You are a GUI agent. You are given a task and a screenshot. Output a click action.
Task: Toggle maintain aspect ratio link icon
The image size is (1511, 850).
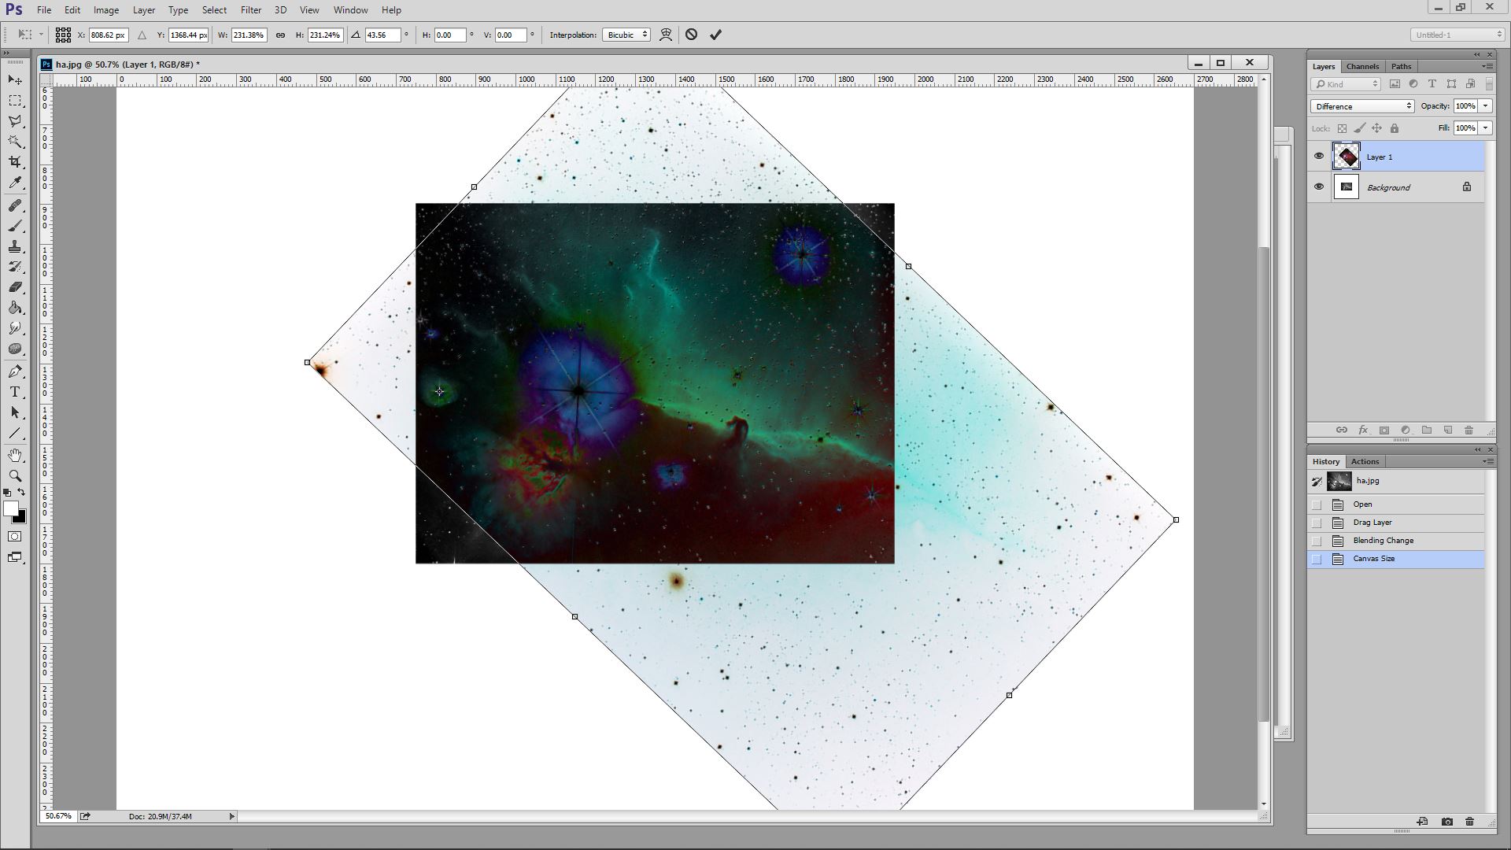[x=280, y=35]
